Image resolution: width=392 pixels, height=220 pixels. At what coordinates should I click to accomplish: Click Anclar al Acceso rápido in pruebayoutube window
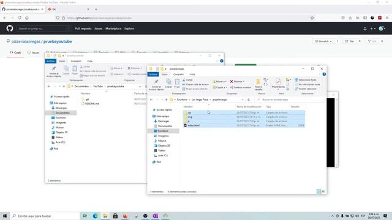pyautogui.click(x=54, y=71)
